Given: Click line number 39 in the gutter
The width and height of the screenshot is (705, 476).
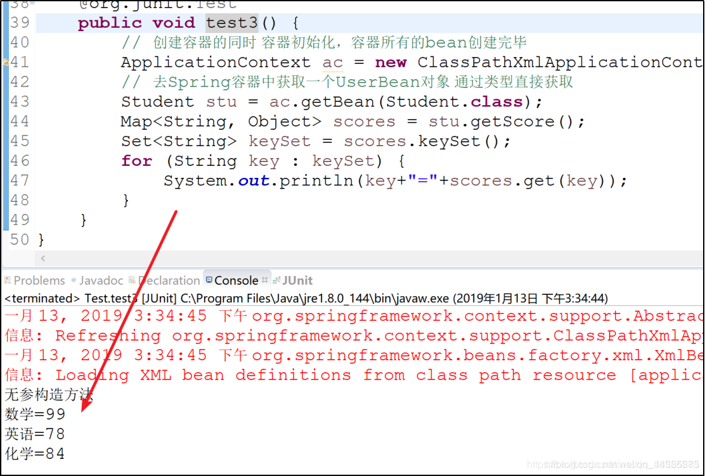Looking at the screenshot, I should click(20, 22).
